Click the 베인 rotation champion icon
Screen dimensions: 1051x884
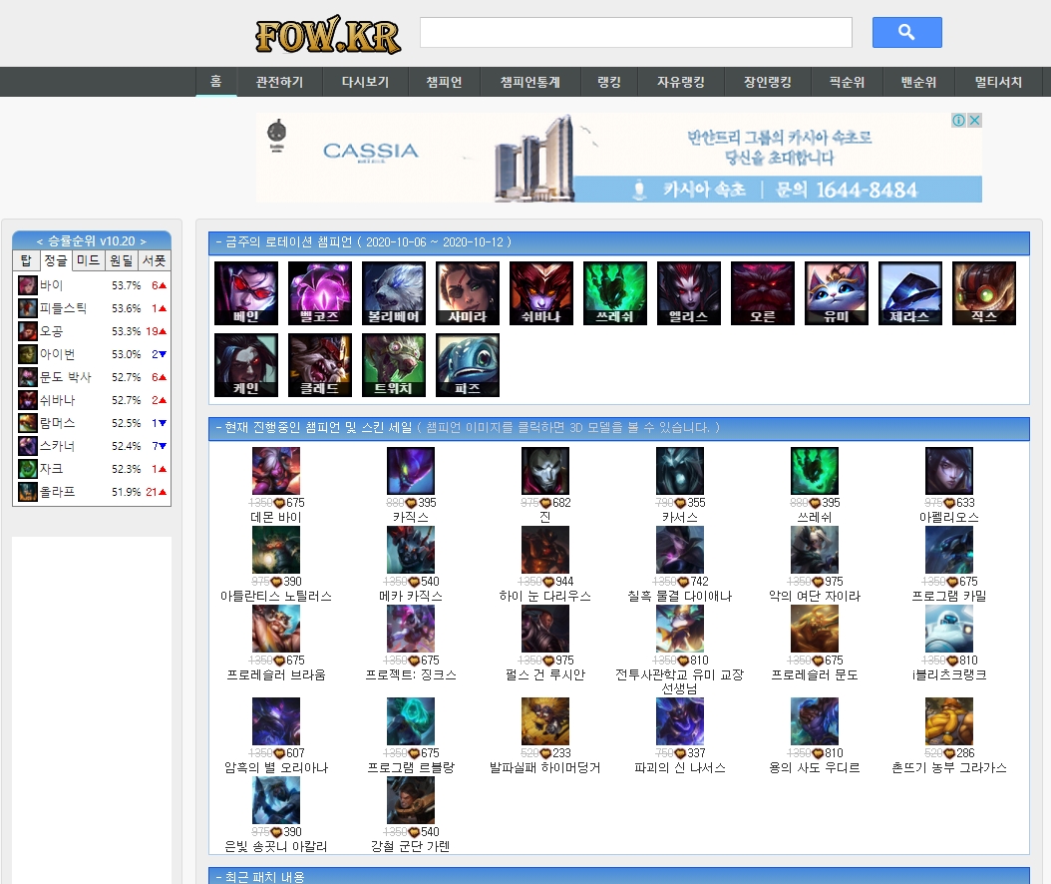pyautogui.click(x=246, y=293)
